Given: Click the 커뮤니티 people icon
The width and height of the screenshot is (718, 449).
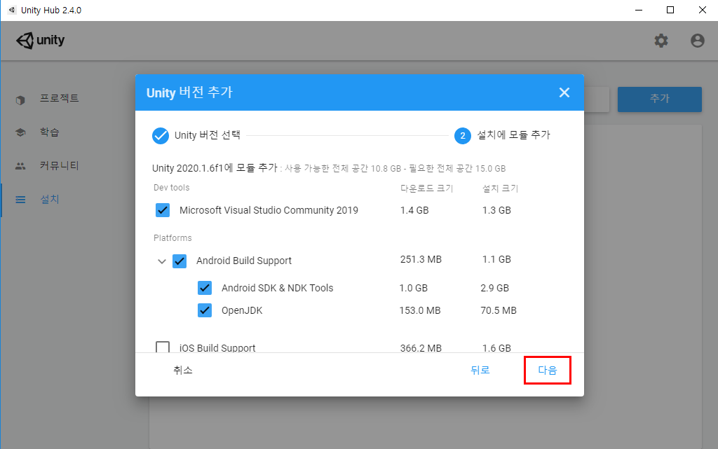Looking at the screenshot, I should 20,166.
